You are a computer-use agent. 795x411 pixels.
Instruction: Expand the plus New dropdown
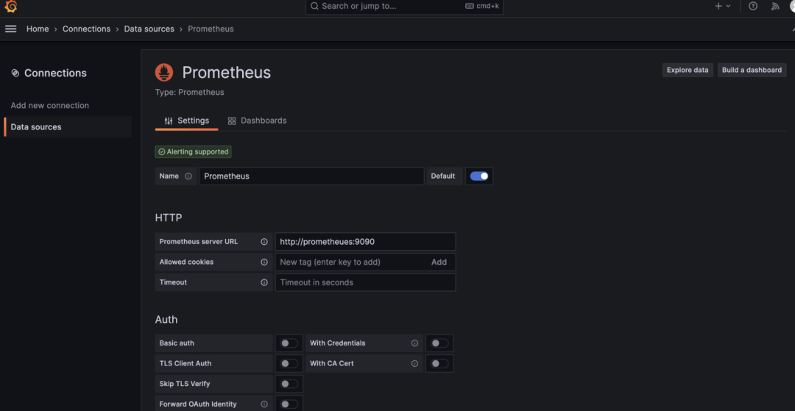pyautogui.click(x=722, y=6)
